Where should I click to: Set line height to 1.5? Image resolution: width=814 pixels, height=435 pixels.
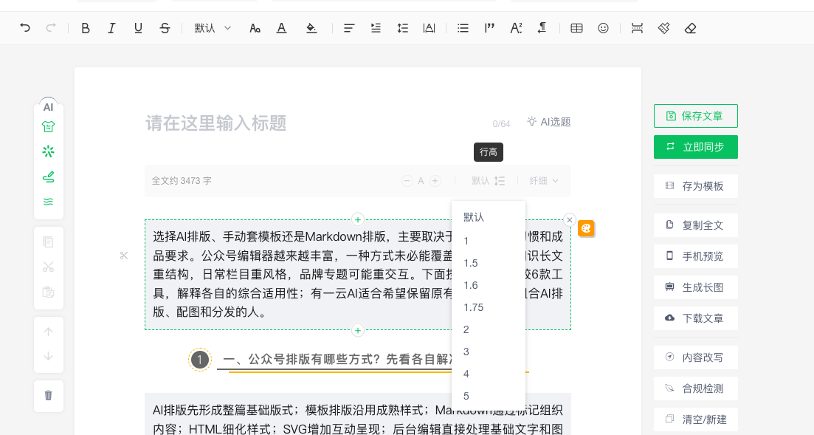click(489, 263)
